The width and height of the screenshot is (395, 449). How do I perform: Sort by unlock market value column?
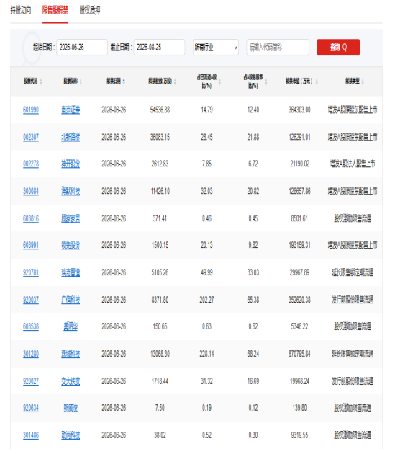[317, 81]
